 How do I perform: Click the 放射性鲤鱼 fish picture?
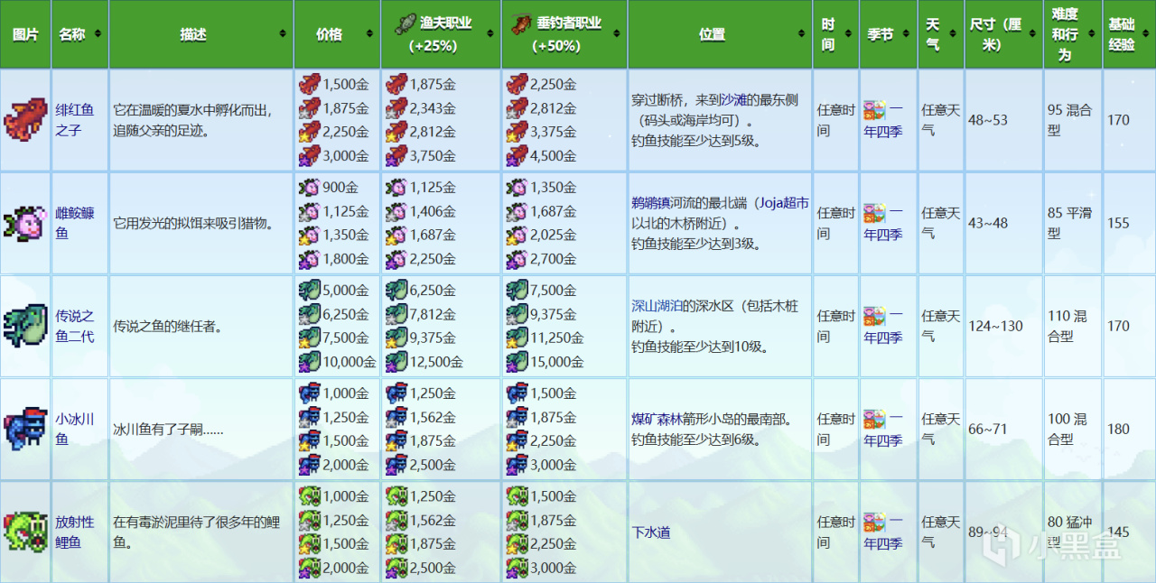25,532
